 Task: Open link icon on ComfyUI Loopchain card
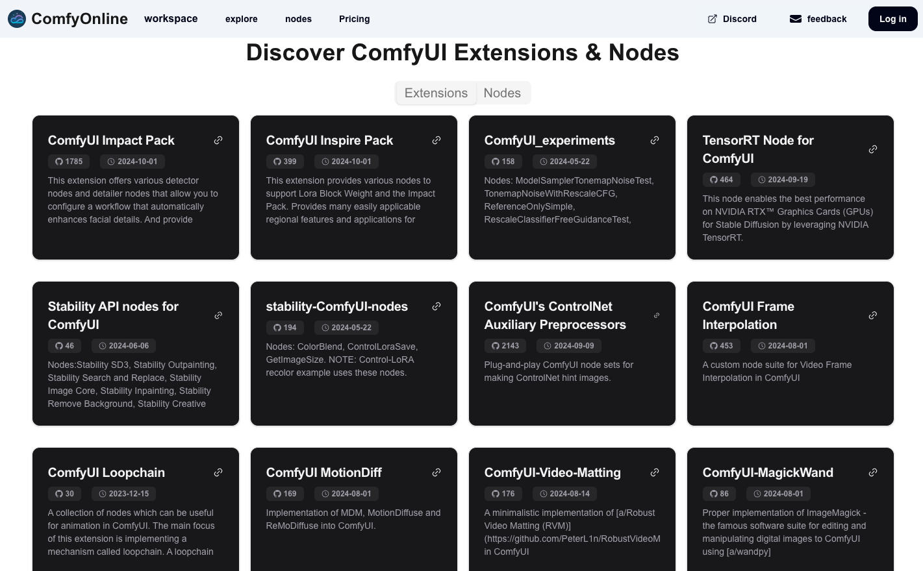218,472
